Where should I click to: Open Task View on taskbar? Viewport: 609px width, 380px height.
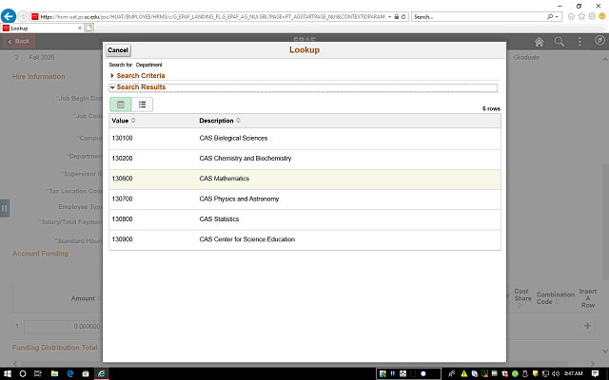tap(38, 373)
